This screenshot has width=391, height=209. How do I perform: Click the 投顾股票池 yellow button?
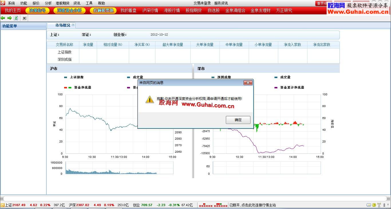click(103, 10)
